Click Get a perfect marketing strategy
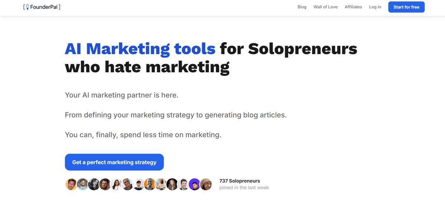 [114, 161]
